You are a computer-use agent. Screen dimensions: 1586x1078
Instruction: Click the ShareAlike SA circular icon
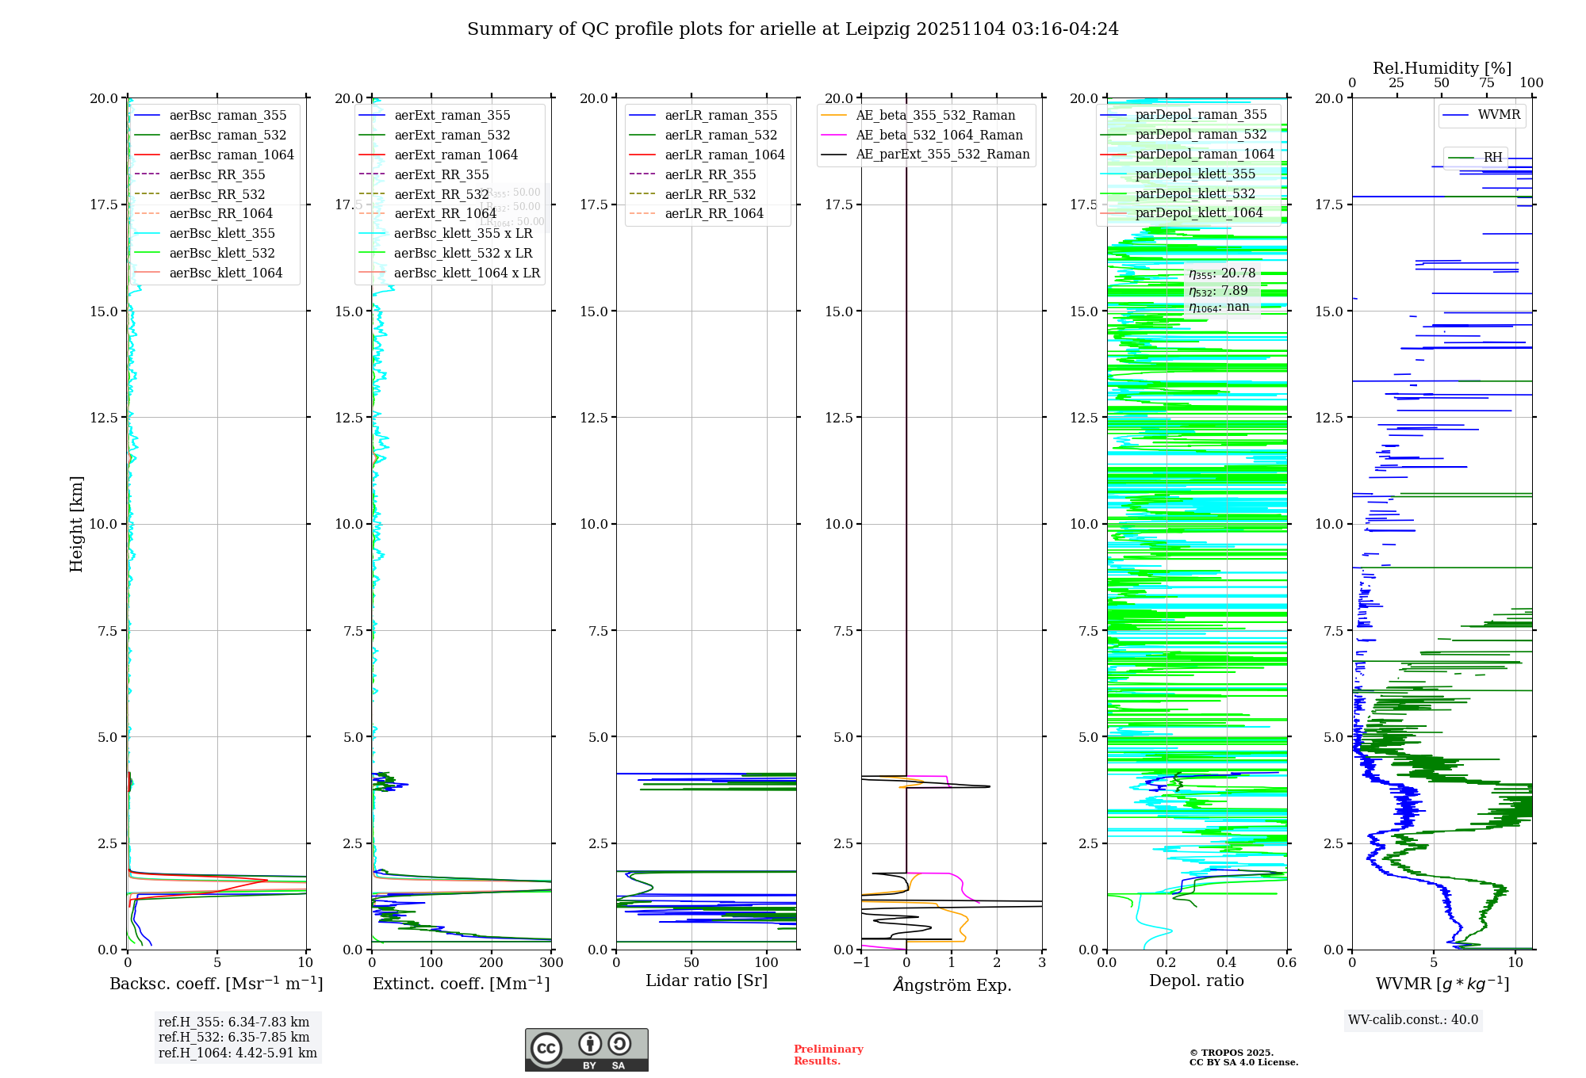(619, 1044)
